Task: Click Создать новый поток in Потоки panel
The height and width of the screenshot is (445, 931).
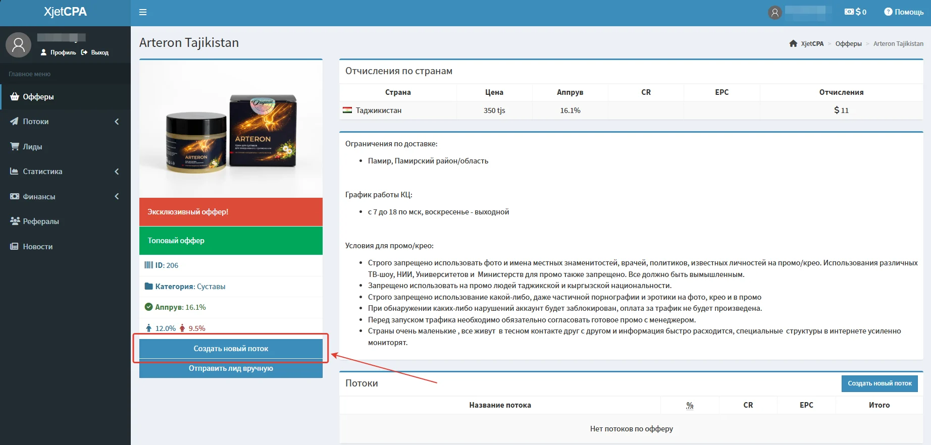Action: [880, 383]
